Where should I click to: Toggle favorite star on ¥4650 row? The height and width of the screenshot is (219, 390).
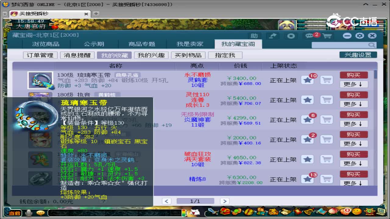308,159
